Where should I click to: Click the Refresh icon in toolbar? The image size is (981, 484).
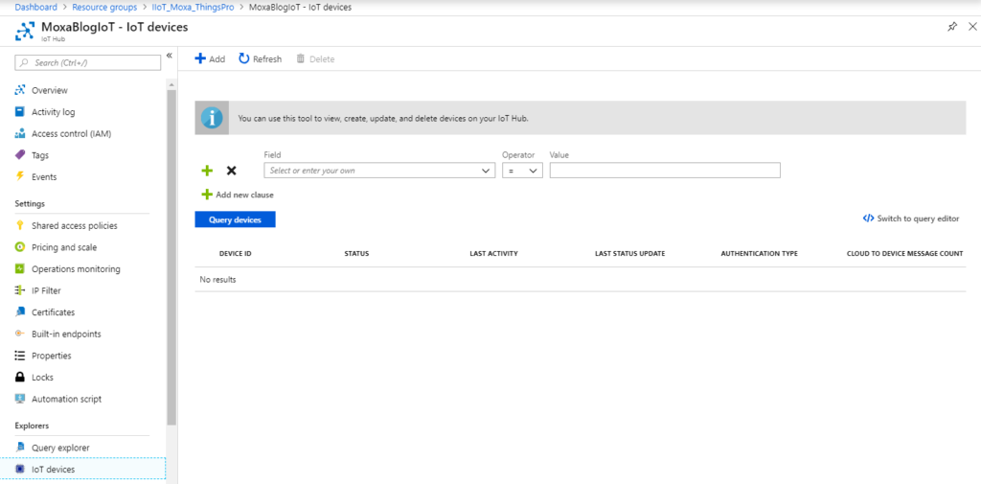[x=244, y=59]
